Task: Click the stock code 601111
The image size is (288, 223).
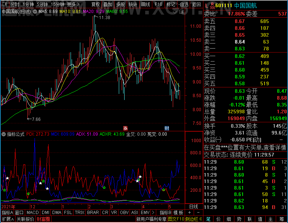Action: pyautogui.click(x=224, y=5)
